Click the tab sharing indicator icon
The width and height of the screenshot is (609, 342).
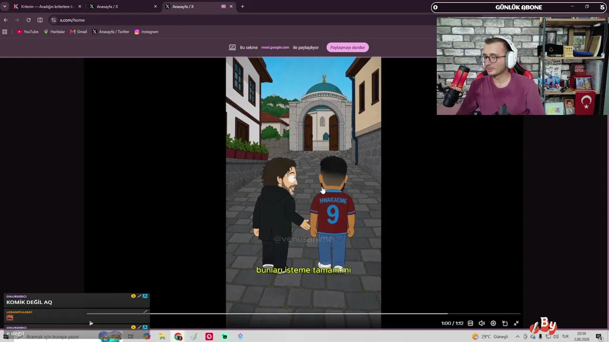tap(224, 7)
